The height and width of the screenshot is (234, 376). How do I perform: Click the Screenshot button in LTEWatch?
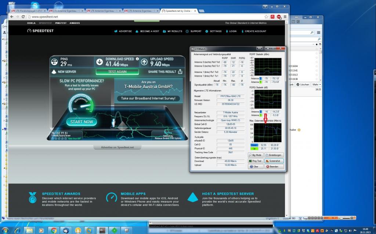(x=274, y=161)
